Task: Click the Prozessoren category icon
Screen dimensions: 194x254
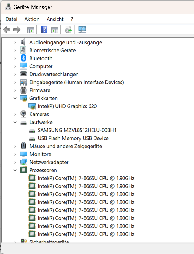Action: (23, 170)
